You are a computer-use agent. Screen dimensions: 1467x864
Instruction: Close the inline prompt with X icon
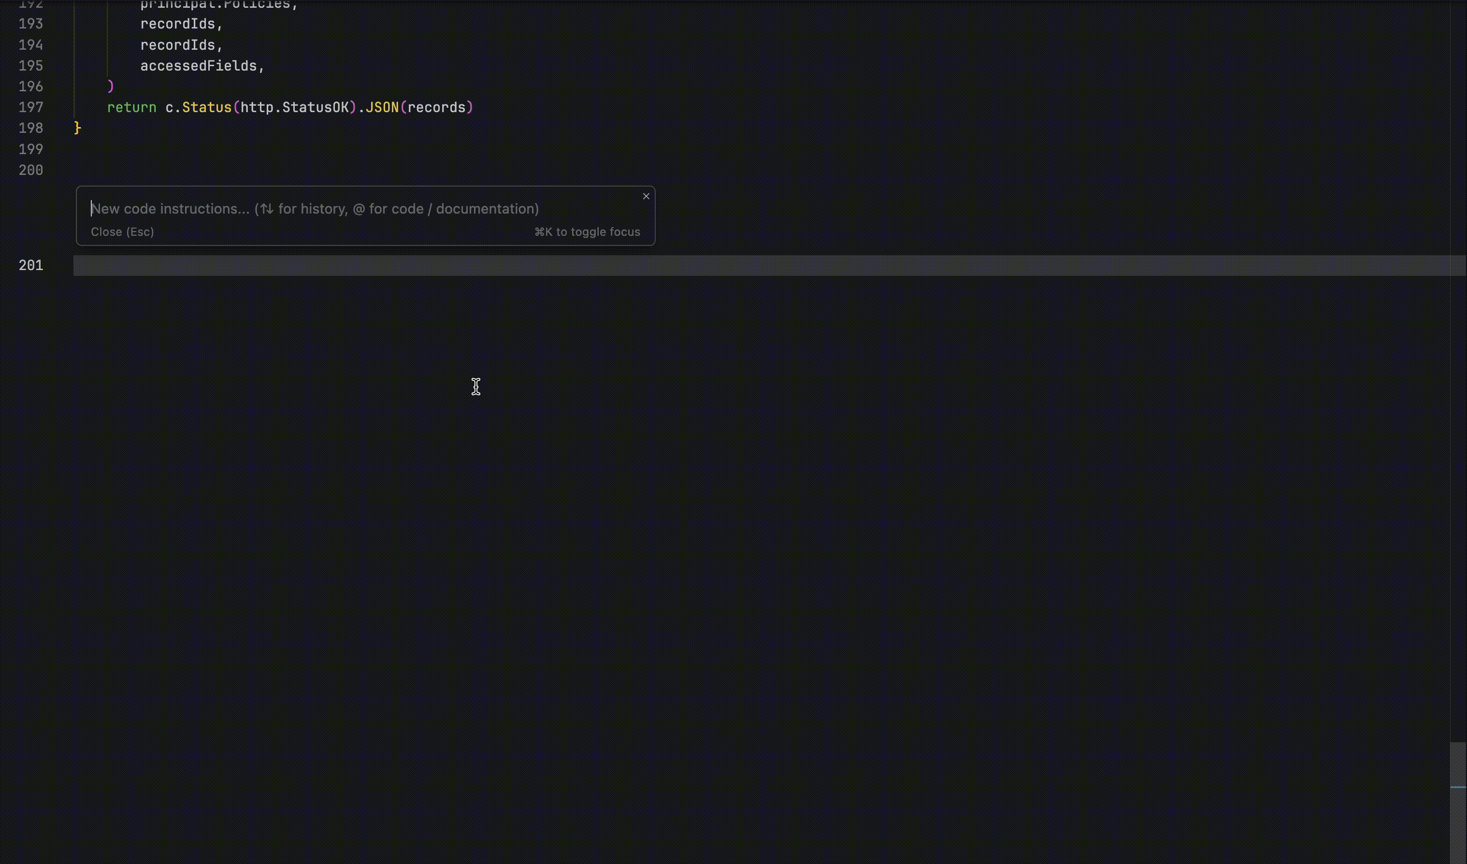[646, 196]
